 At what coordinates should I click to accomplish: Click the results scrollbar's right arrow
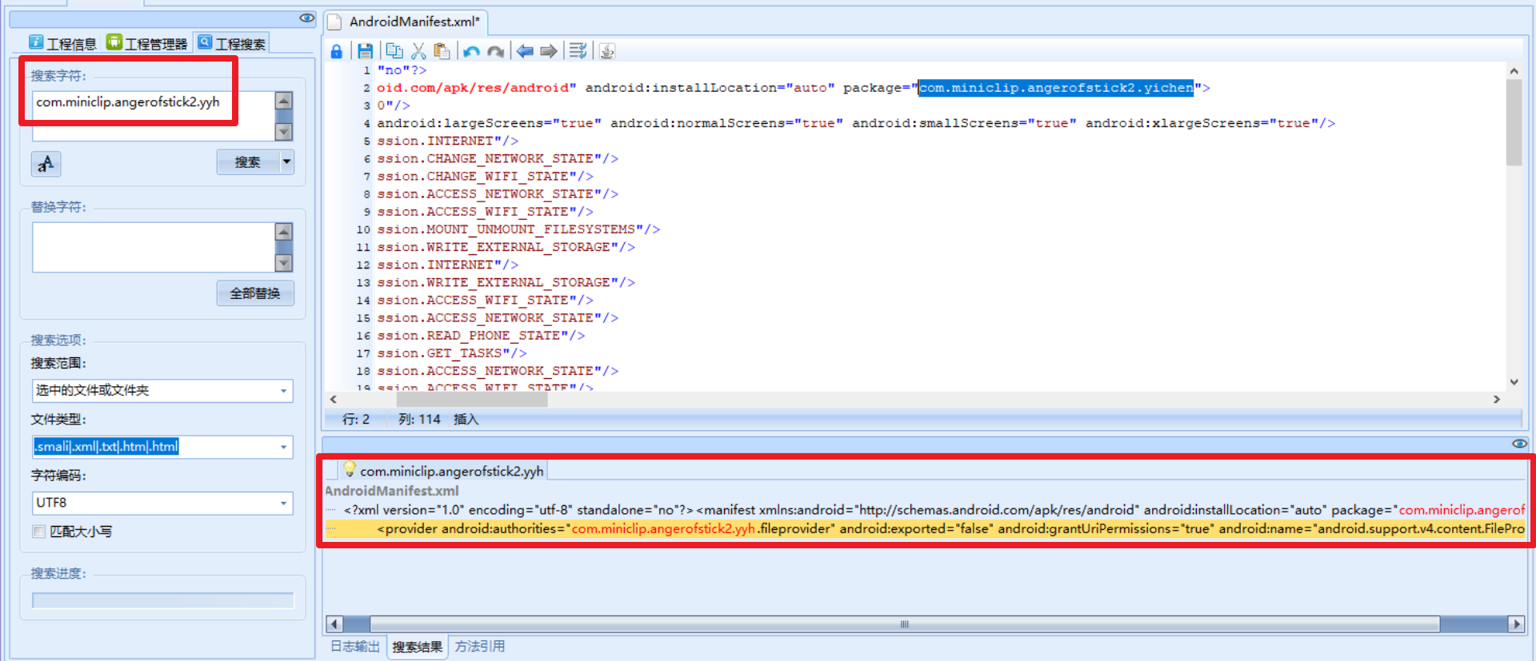(x=1516, y=624)
